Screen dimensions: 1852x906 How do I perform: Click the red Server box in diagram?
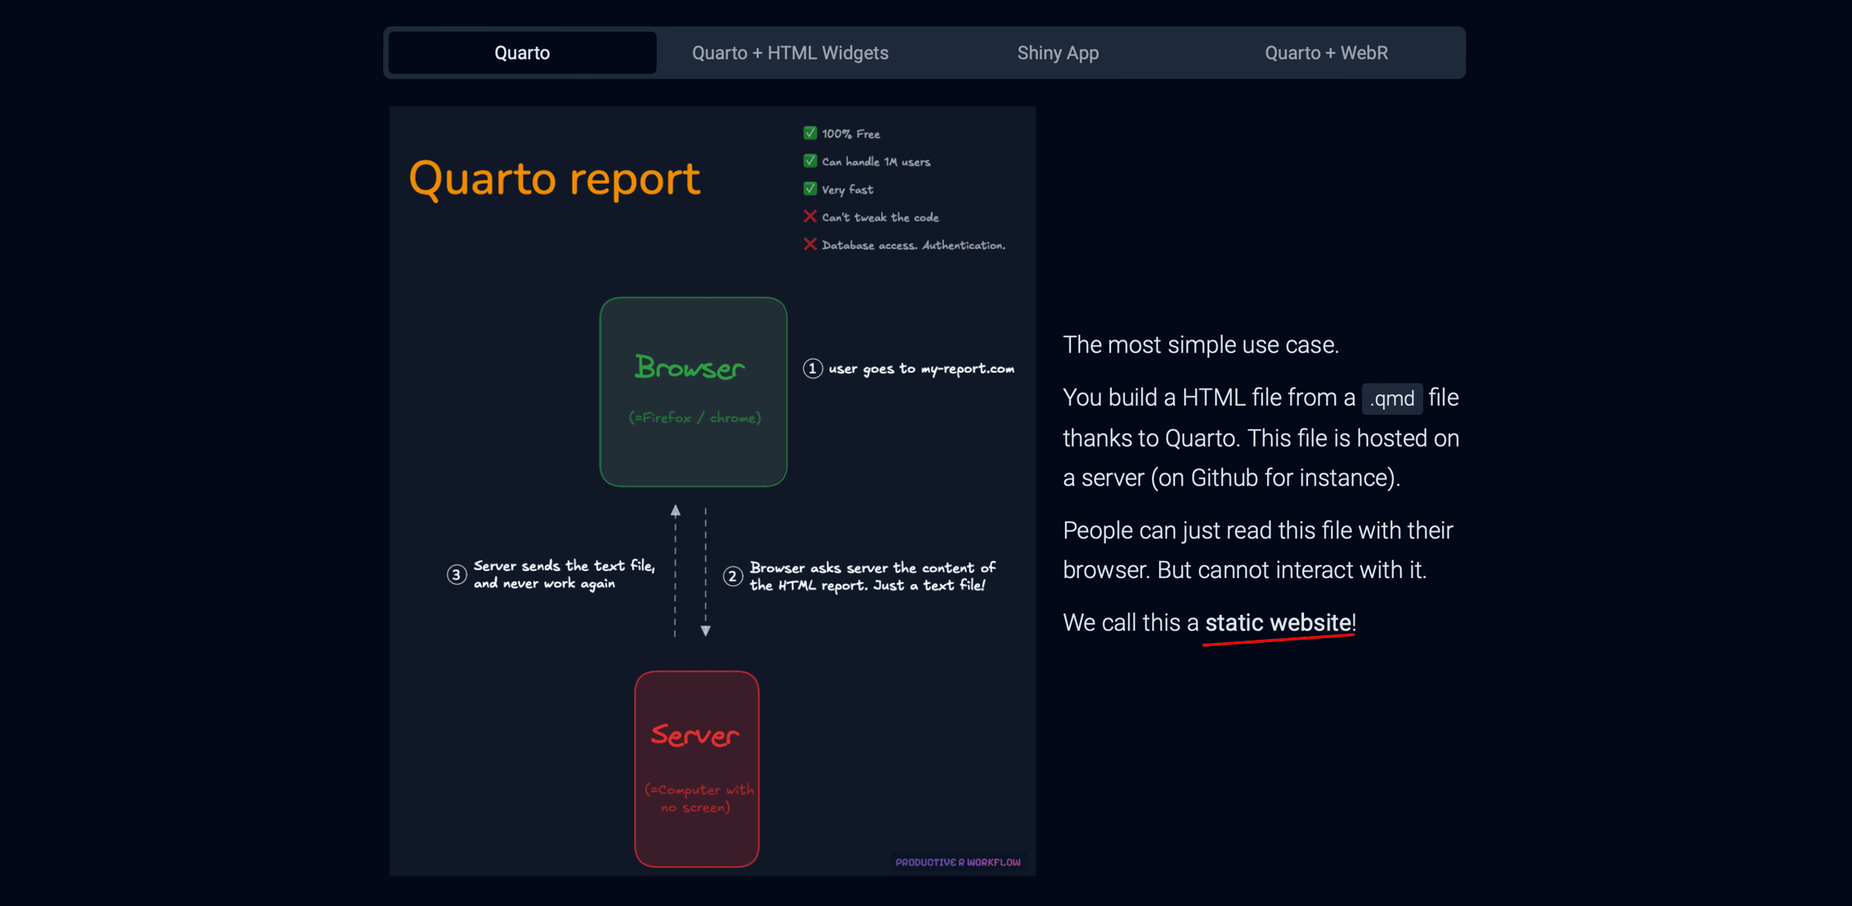click(x=697, y=769)
